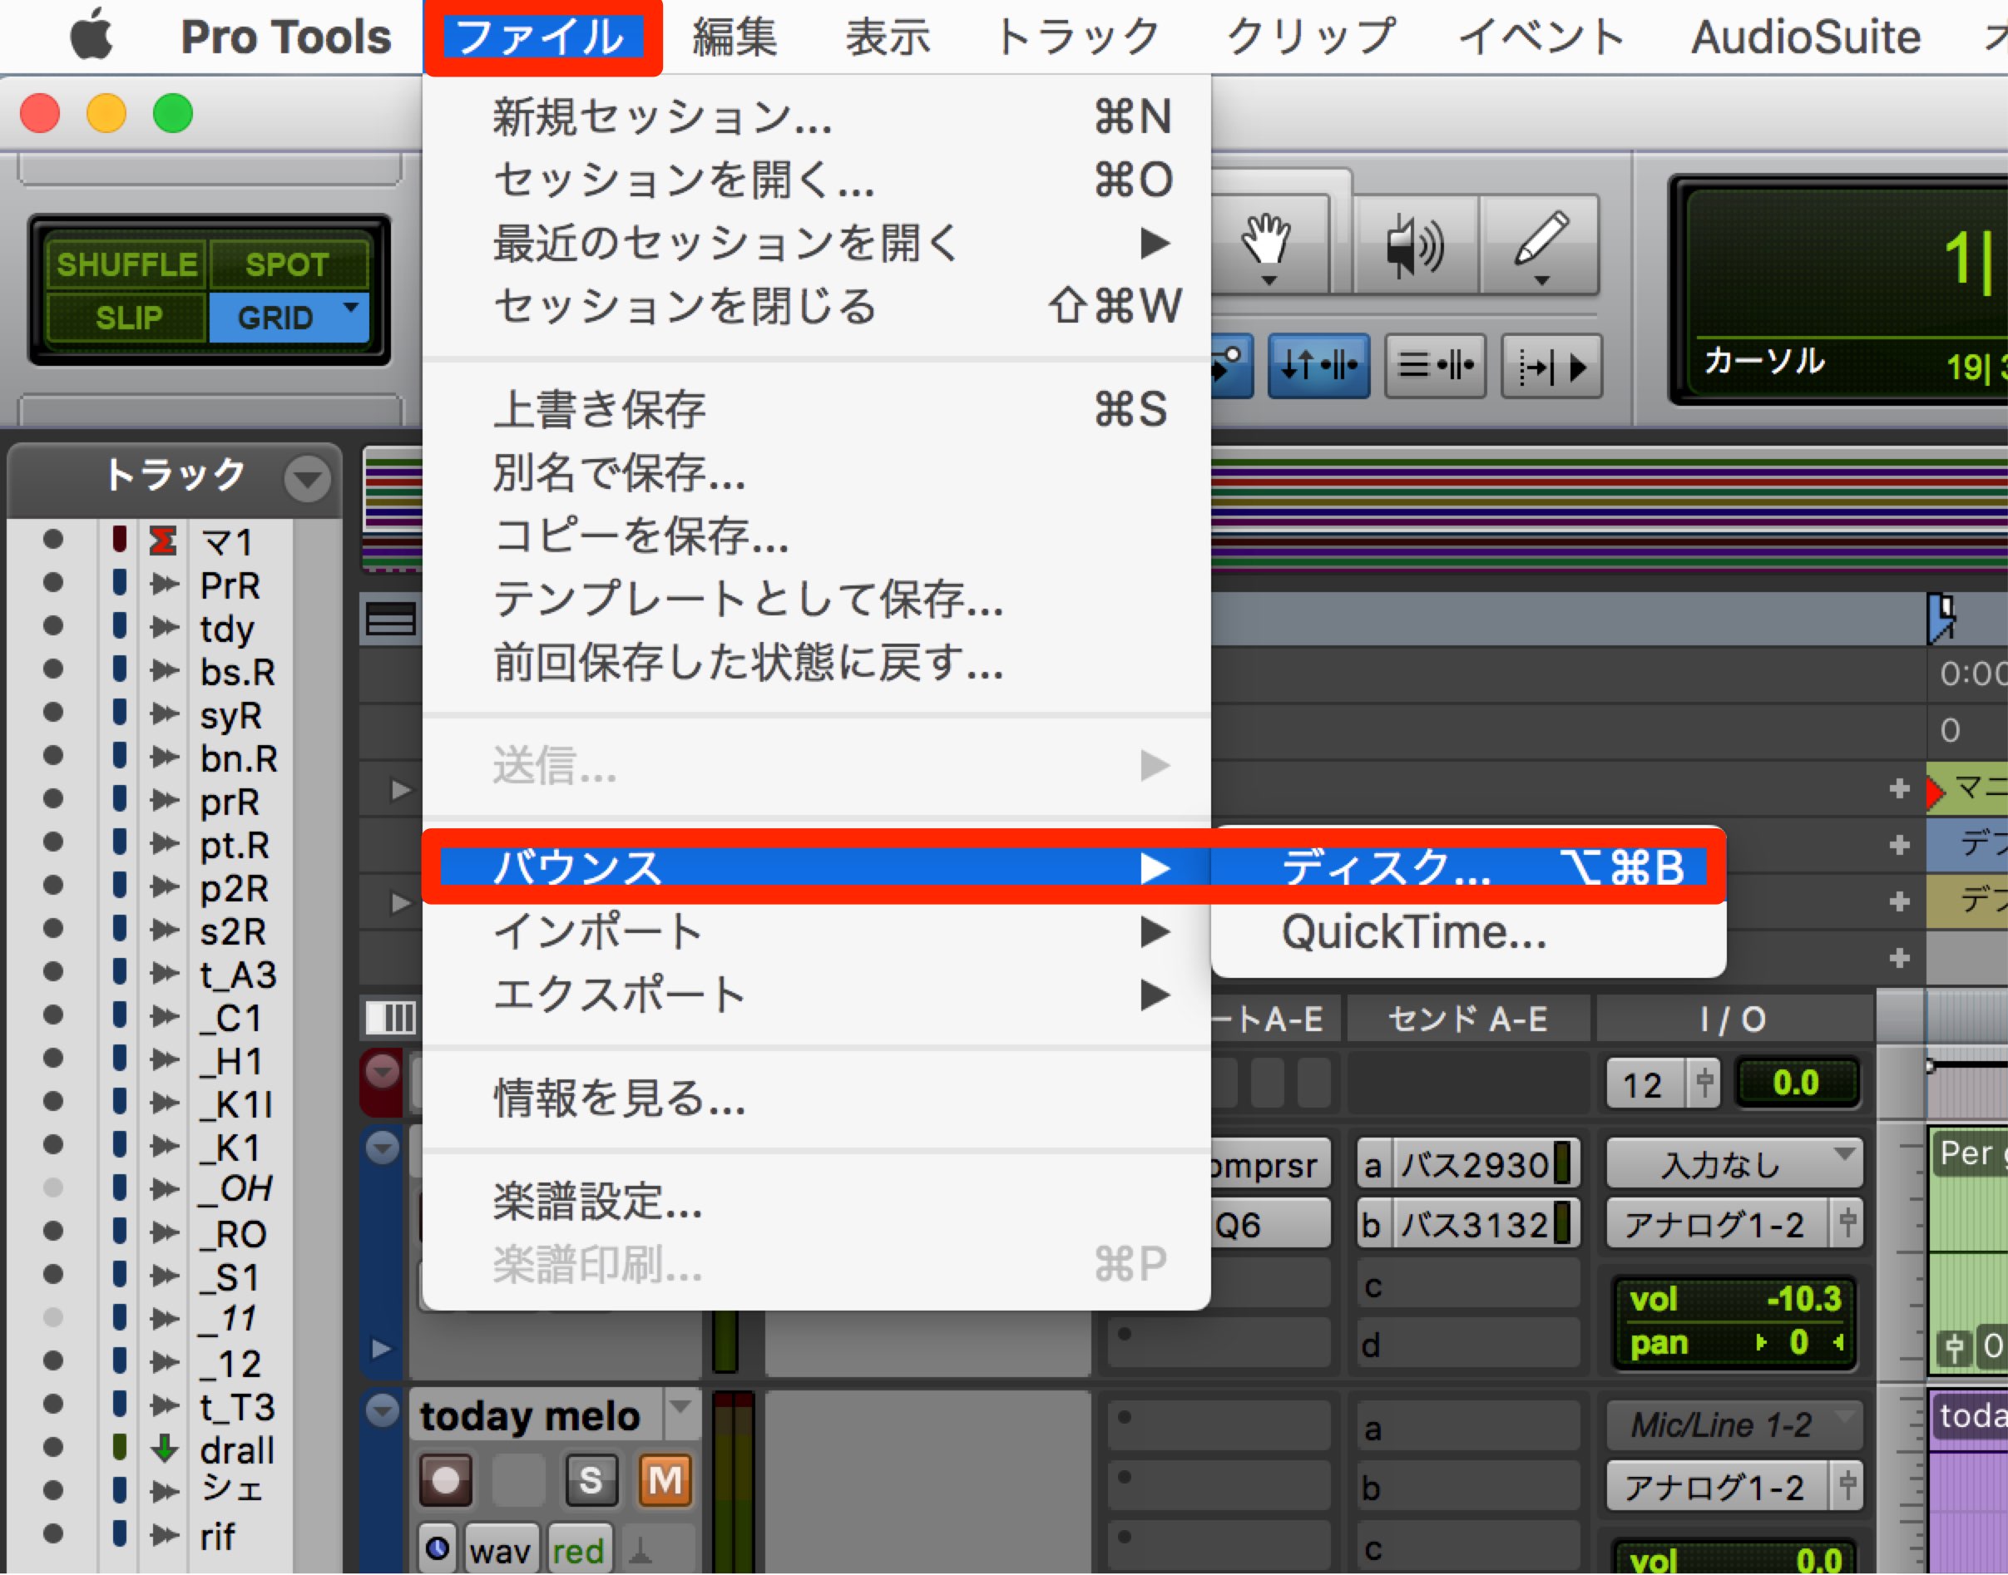Viewport: 2008px width, 1575px height.
Task: Solo the today melo track
Action: 591,1481
